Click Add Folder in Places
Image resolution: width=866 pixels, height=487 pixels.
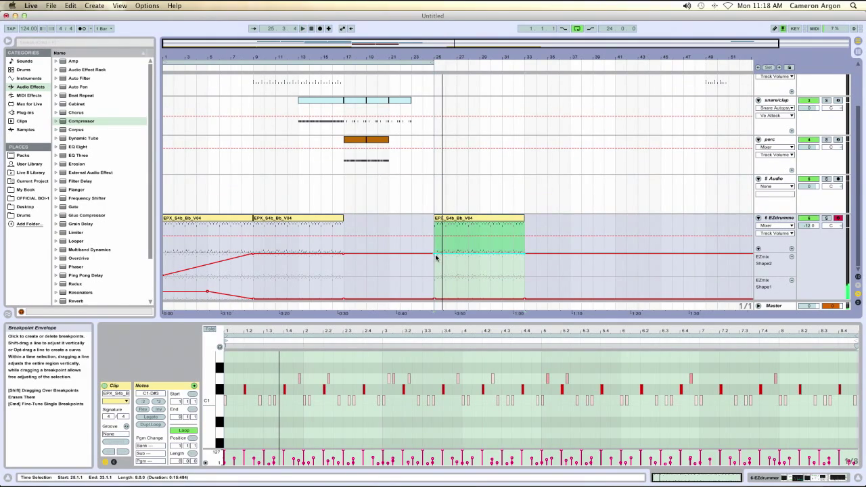pyautogui.click(x=28, y=224)
